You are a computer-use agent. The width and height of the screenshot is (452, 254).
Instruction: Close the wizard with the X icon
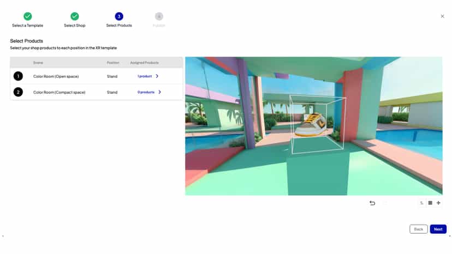[443, 16]
